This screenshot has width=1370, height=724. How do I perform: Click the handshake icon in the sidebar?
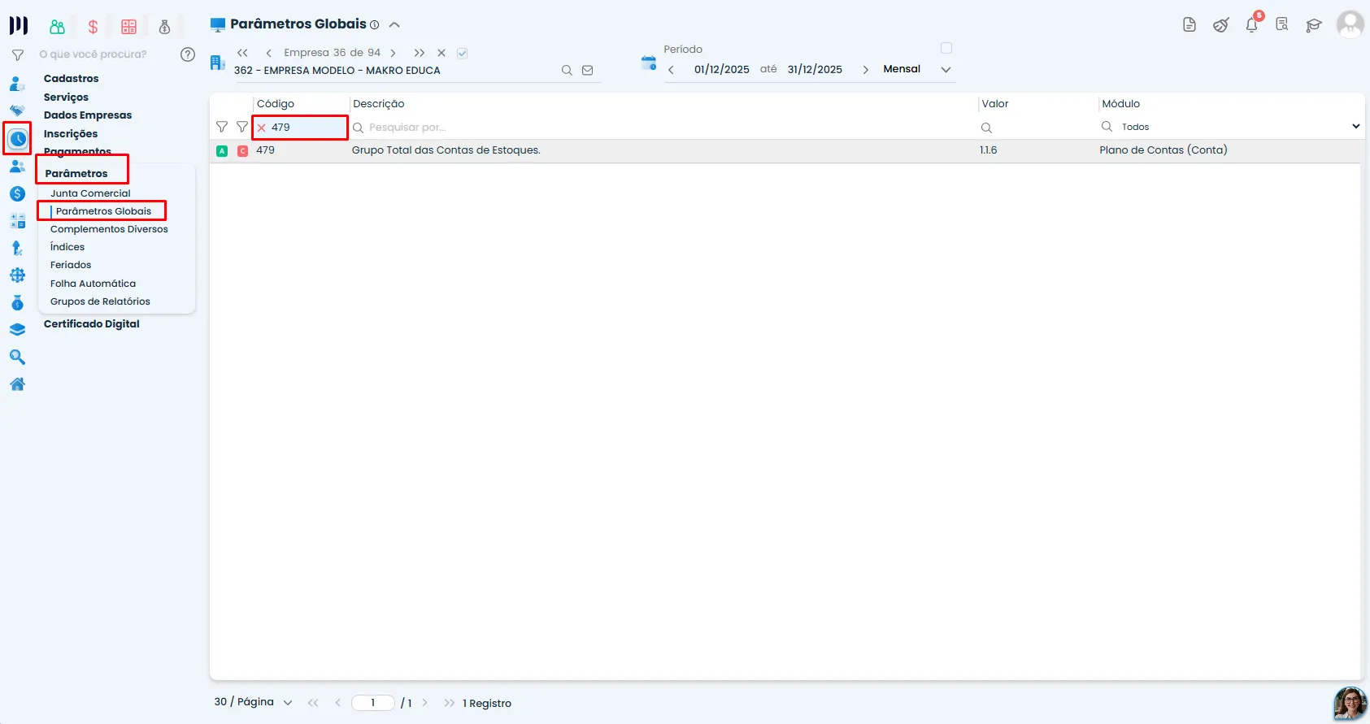17,111
